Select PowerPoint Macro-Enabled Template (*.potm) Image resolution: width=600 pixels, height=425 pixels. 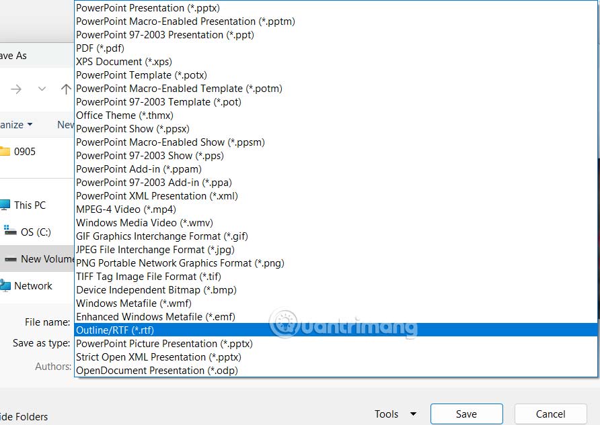[x=336, y=88]
